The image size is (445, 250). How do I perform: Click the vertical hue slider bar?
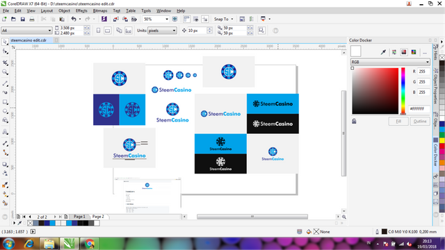[403, 91]
